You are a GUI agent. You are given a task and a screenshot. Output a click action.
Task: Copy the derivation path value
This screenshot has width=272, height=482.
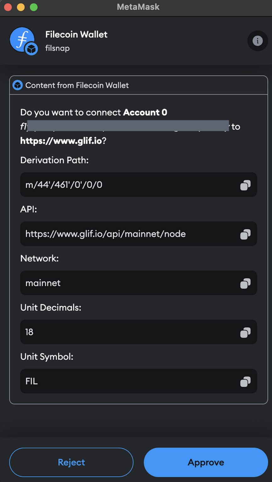pos(245,185)
